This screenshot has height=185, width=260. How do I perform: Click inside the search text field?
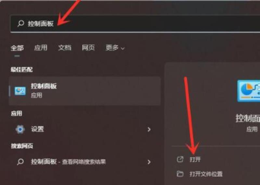point(135,23)
